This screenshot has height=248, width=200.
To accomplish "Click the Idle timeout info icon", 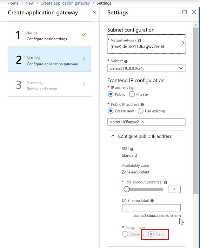I will (166, 182).
